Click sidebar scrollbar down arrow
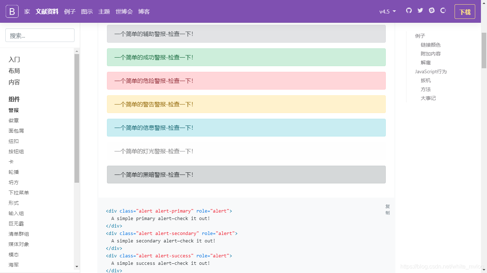Image resolution: width=487 pixels, height=273 pixels. (x=77, y=267)
